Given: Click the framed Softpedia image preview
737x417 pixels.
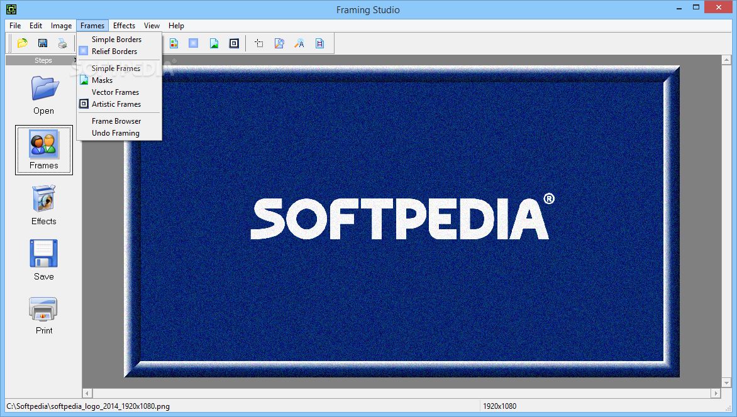Looking at the screenshot, I should (x=402, y=221).
